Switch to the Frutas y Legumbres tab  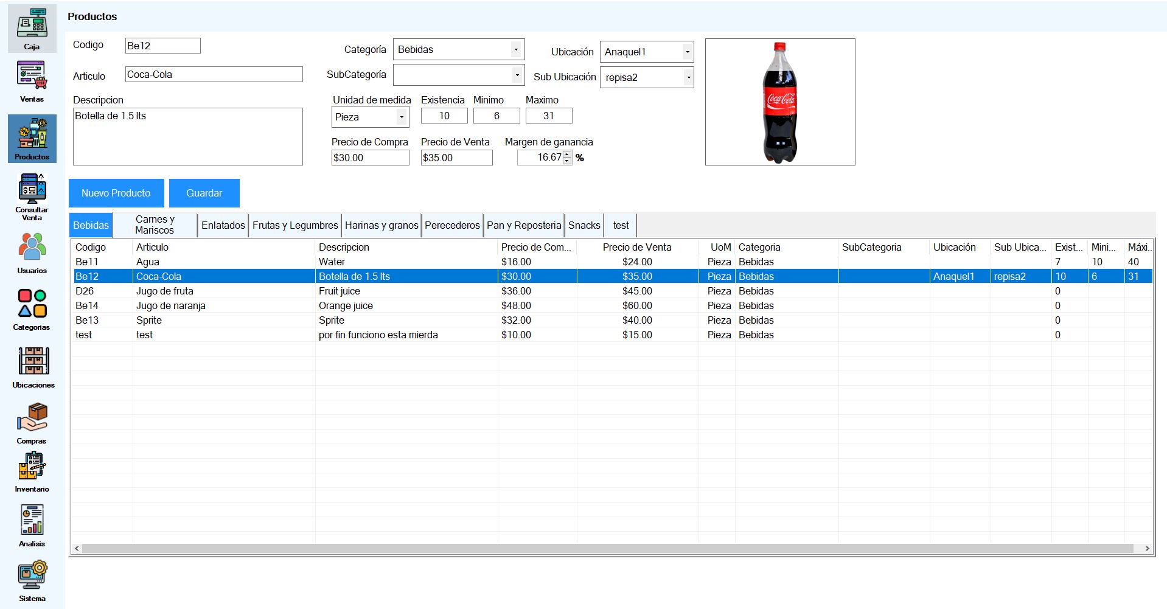[295, 226]
